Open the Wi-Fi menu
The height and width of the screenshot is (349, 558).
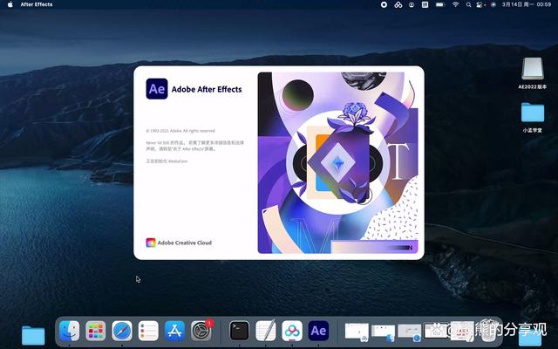455,4
